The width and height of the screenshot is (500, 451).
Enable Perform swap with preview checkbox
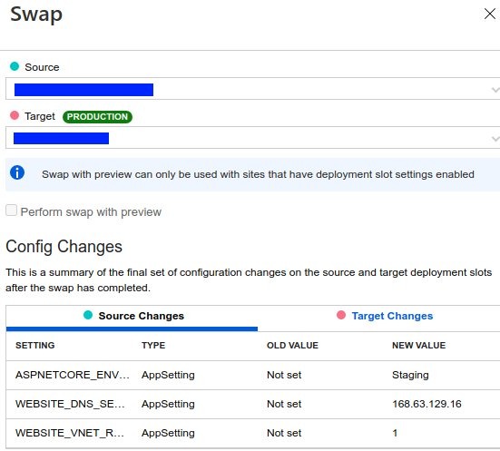click(x=12, y=211)
